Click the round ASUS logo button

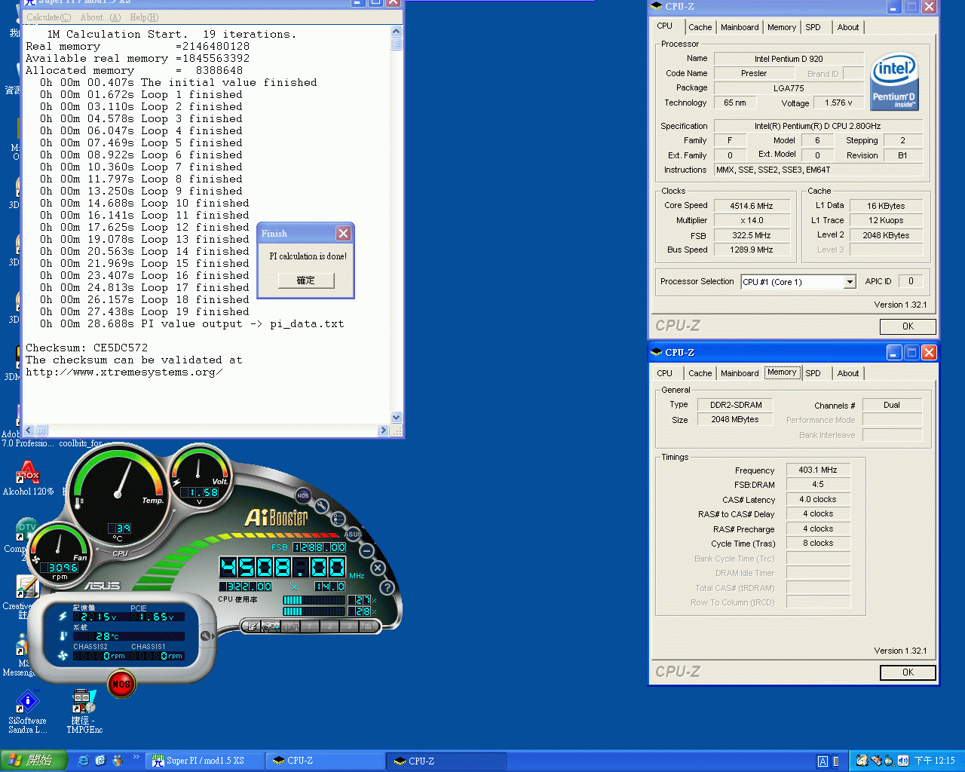(353, 534)
